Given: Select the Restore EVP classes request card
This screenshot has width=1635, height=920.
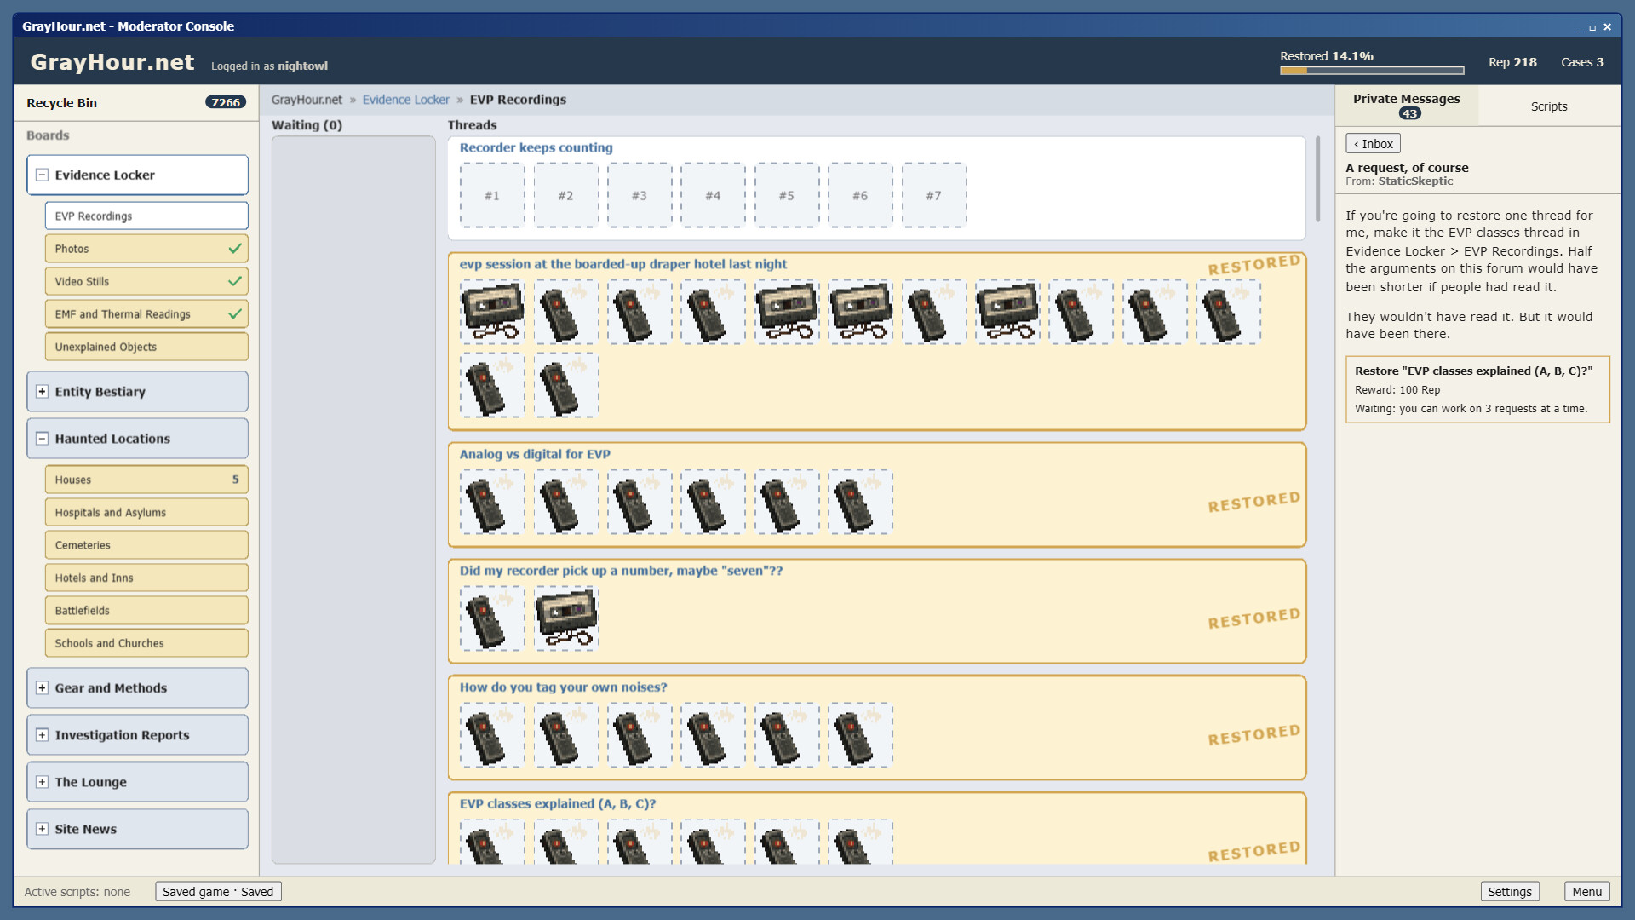Looking at the screenshot, I should click(x=1477, y=389).
